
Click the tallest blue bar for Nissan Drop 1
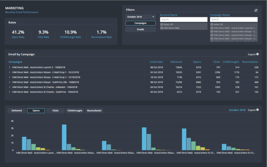[x=64, y=137]
